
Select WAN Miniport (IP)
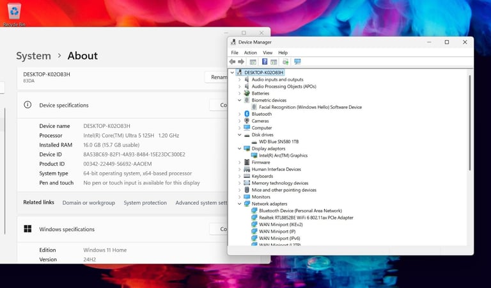pos(277,231)
